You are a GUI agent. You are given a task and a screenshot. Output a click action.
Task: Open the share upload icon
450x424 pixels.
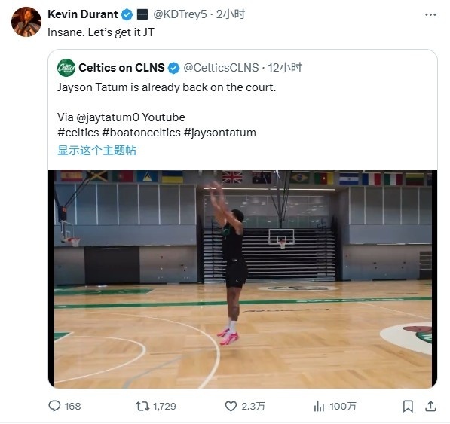click(430, 406)
